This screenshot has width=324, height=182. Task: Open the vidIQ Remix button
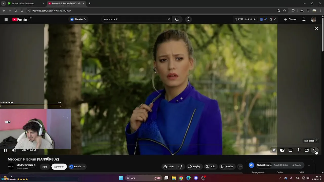pyautogui.click(x=75, y=167)
